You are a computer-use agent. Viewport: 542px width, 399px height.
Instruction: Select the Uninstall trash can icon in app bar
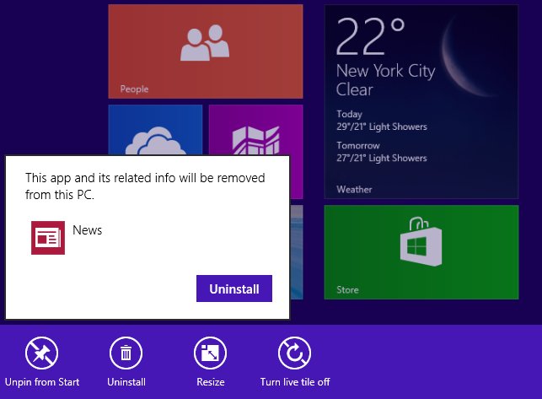tap(126, 353)
